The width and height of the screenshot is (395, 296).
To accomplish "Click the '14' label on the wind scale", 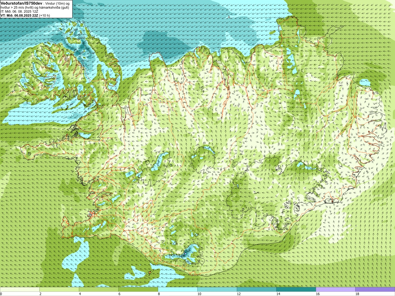I will pos(278,294).
